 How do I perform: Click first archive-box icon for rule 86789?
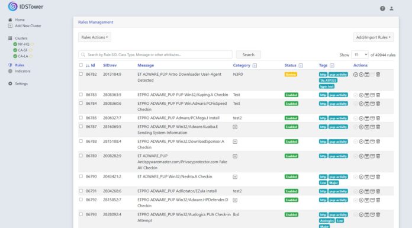367,156
